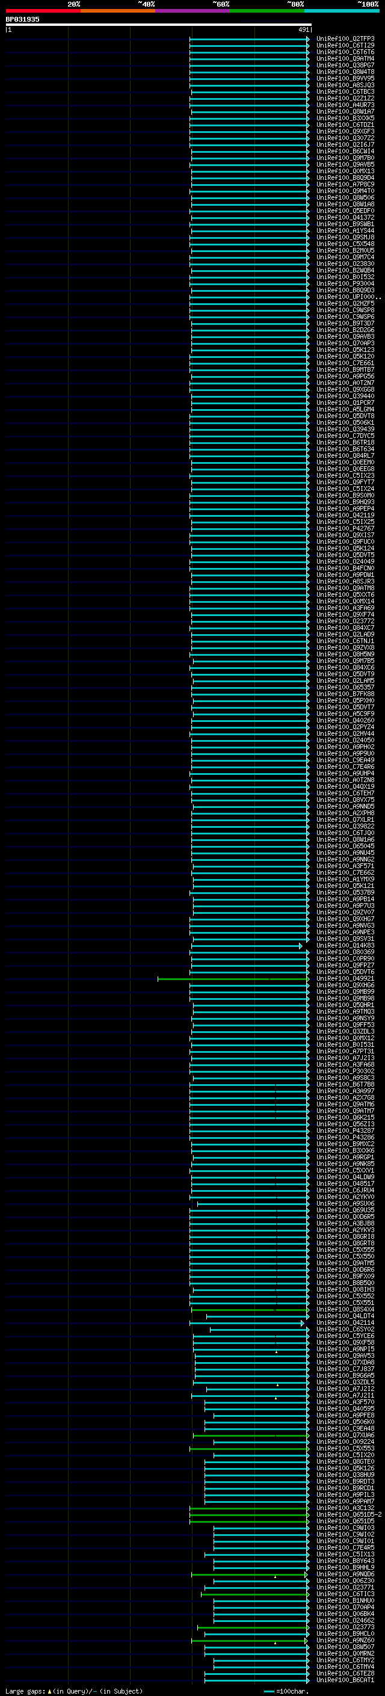The image size is (385, 1696).
Task: Select the UniRef100_A3C132 label
Action: tap(345, 1508)
